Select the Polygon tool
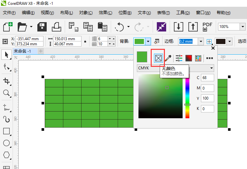Viewport: 247px width, 169px height. pyautogui.click(x=6, y=155)
